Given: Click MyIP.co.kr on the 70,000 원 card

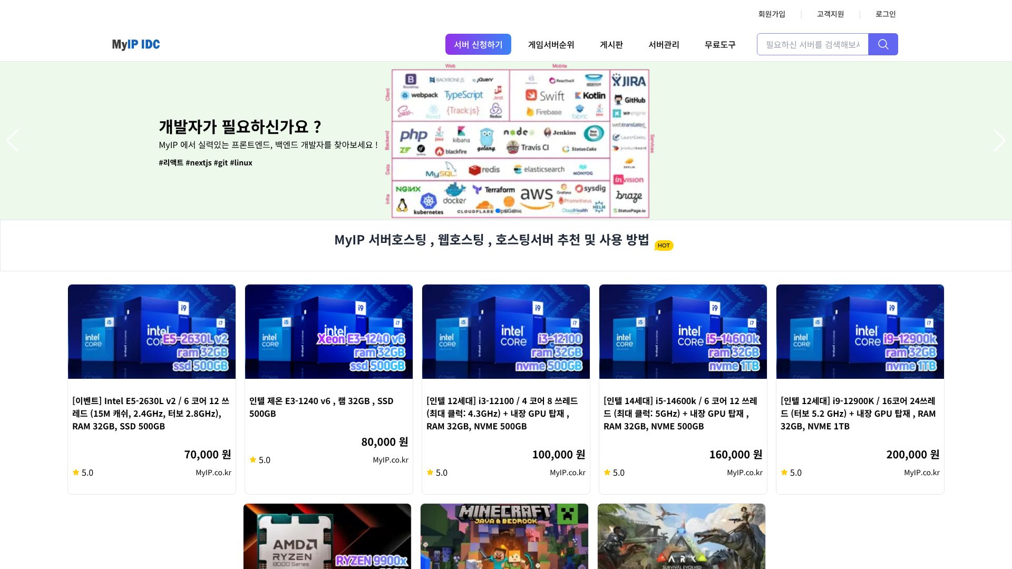Looking at the screenshot, I should click(213, 473).
